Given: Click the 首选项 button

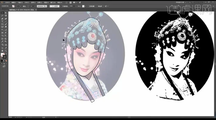Looking at the screenshot, I should pyautogui.click(x=100, y=6).
